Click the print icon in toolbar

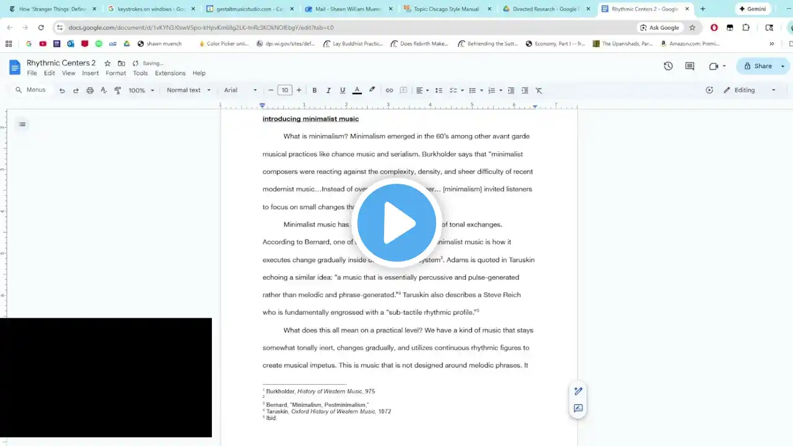(90, 90)
